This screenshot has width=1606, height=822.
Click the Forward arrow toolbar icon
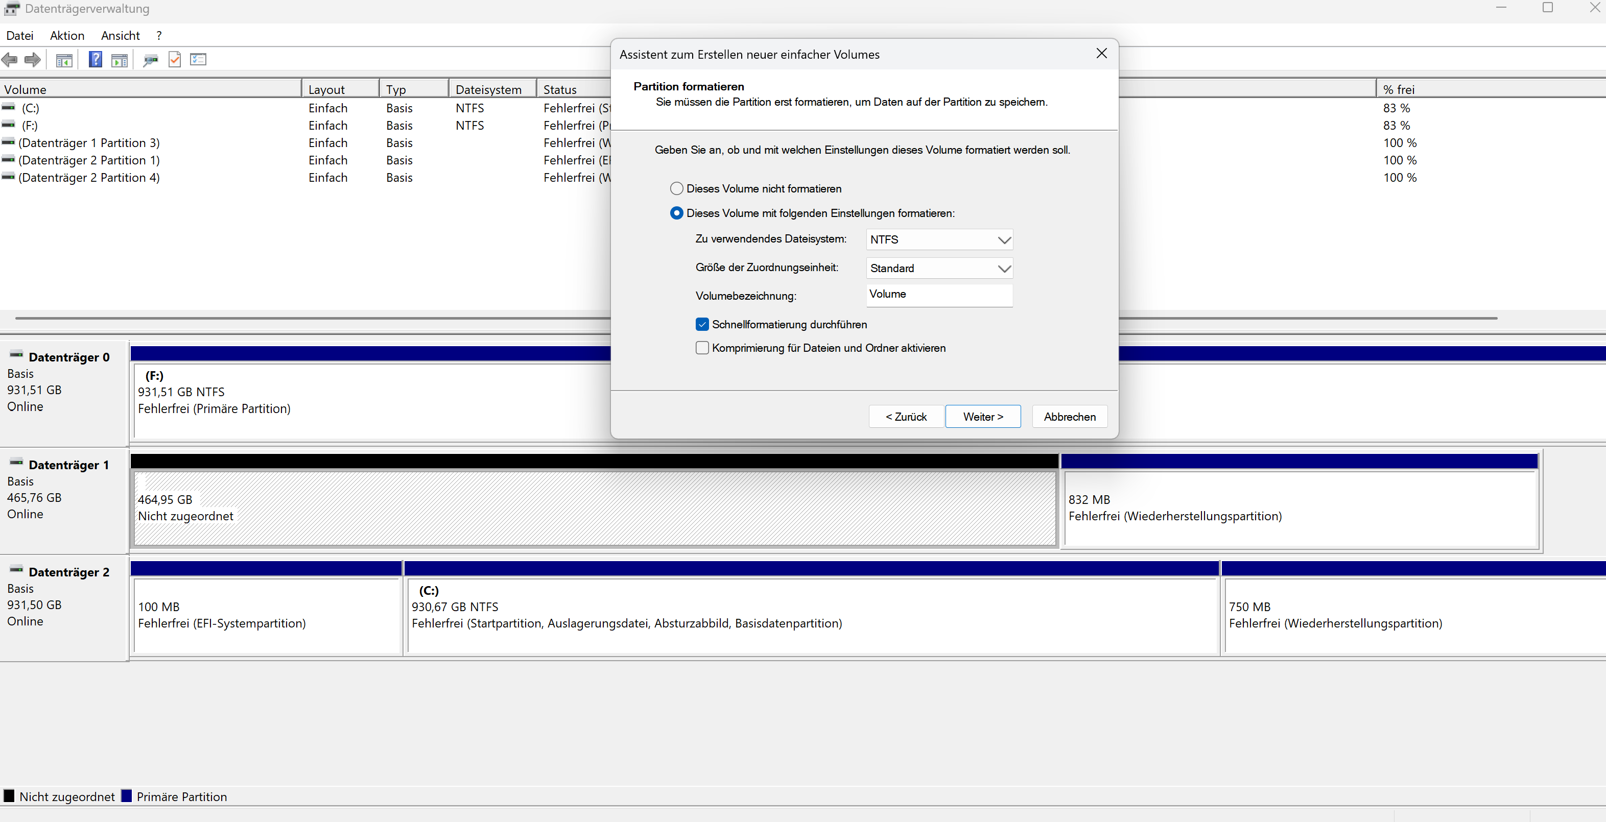coord(32,60)
